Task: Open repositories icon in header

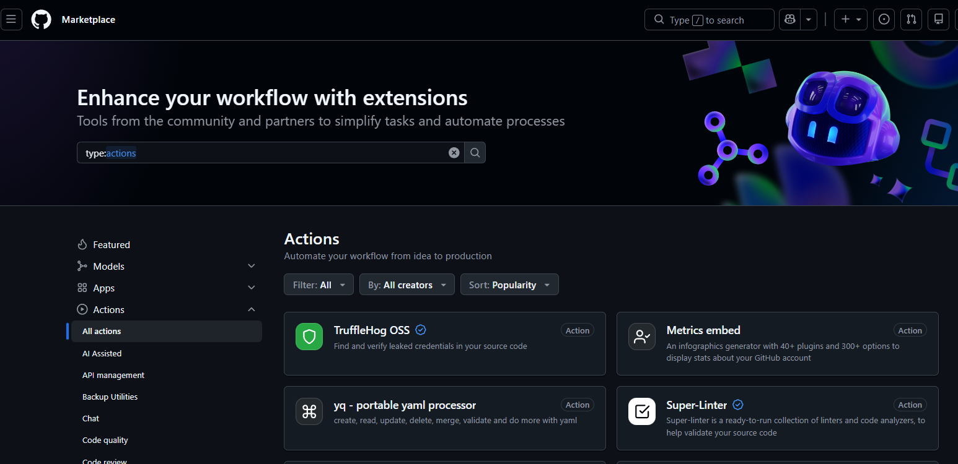Action: point(939,20)
